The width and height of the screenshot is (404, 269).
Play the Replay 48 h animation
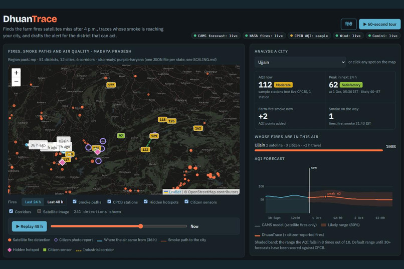pos(30,226)
